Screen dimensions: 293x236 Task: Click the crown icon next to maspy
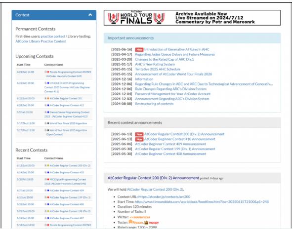tap(146, 222)
